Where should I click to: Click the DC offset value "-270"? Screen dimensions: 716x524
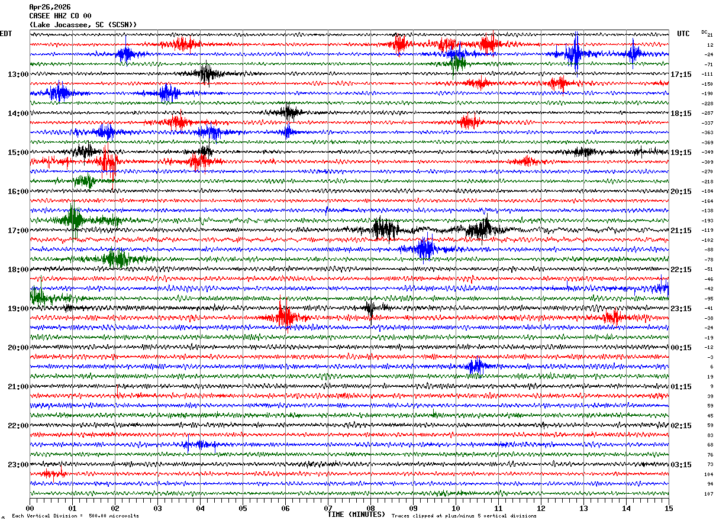[x=708, y=172]
